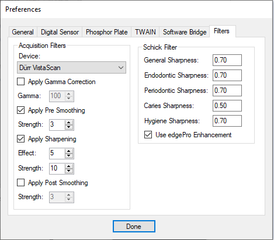Increase Sharpening Effect value with up arrow
The image size is (274, 240).
pyautogui.click(x=69, y=151)
